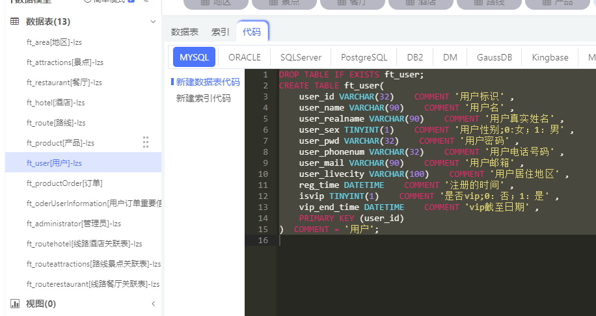Select the highlighted ft_user[用户]-lzs table
596x316 pixels.
83,163
